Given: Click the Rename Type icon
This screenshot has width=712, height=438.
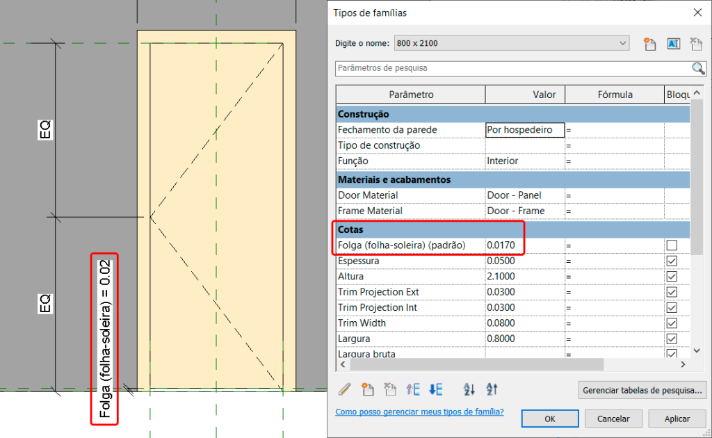Looking at the screenshot, I should (x=673, y=44).
